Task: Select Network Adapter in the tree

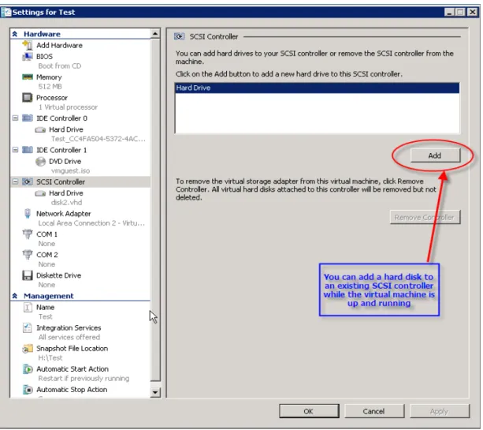Action: (64, 214)
